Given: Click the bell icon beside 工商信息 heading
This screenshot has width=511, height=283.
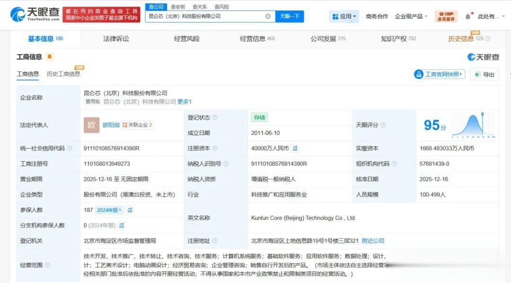Looking at the screenshot, I should [x=50, y=57].
